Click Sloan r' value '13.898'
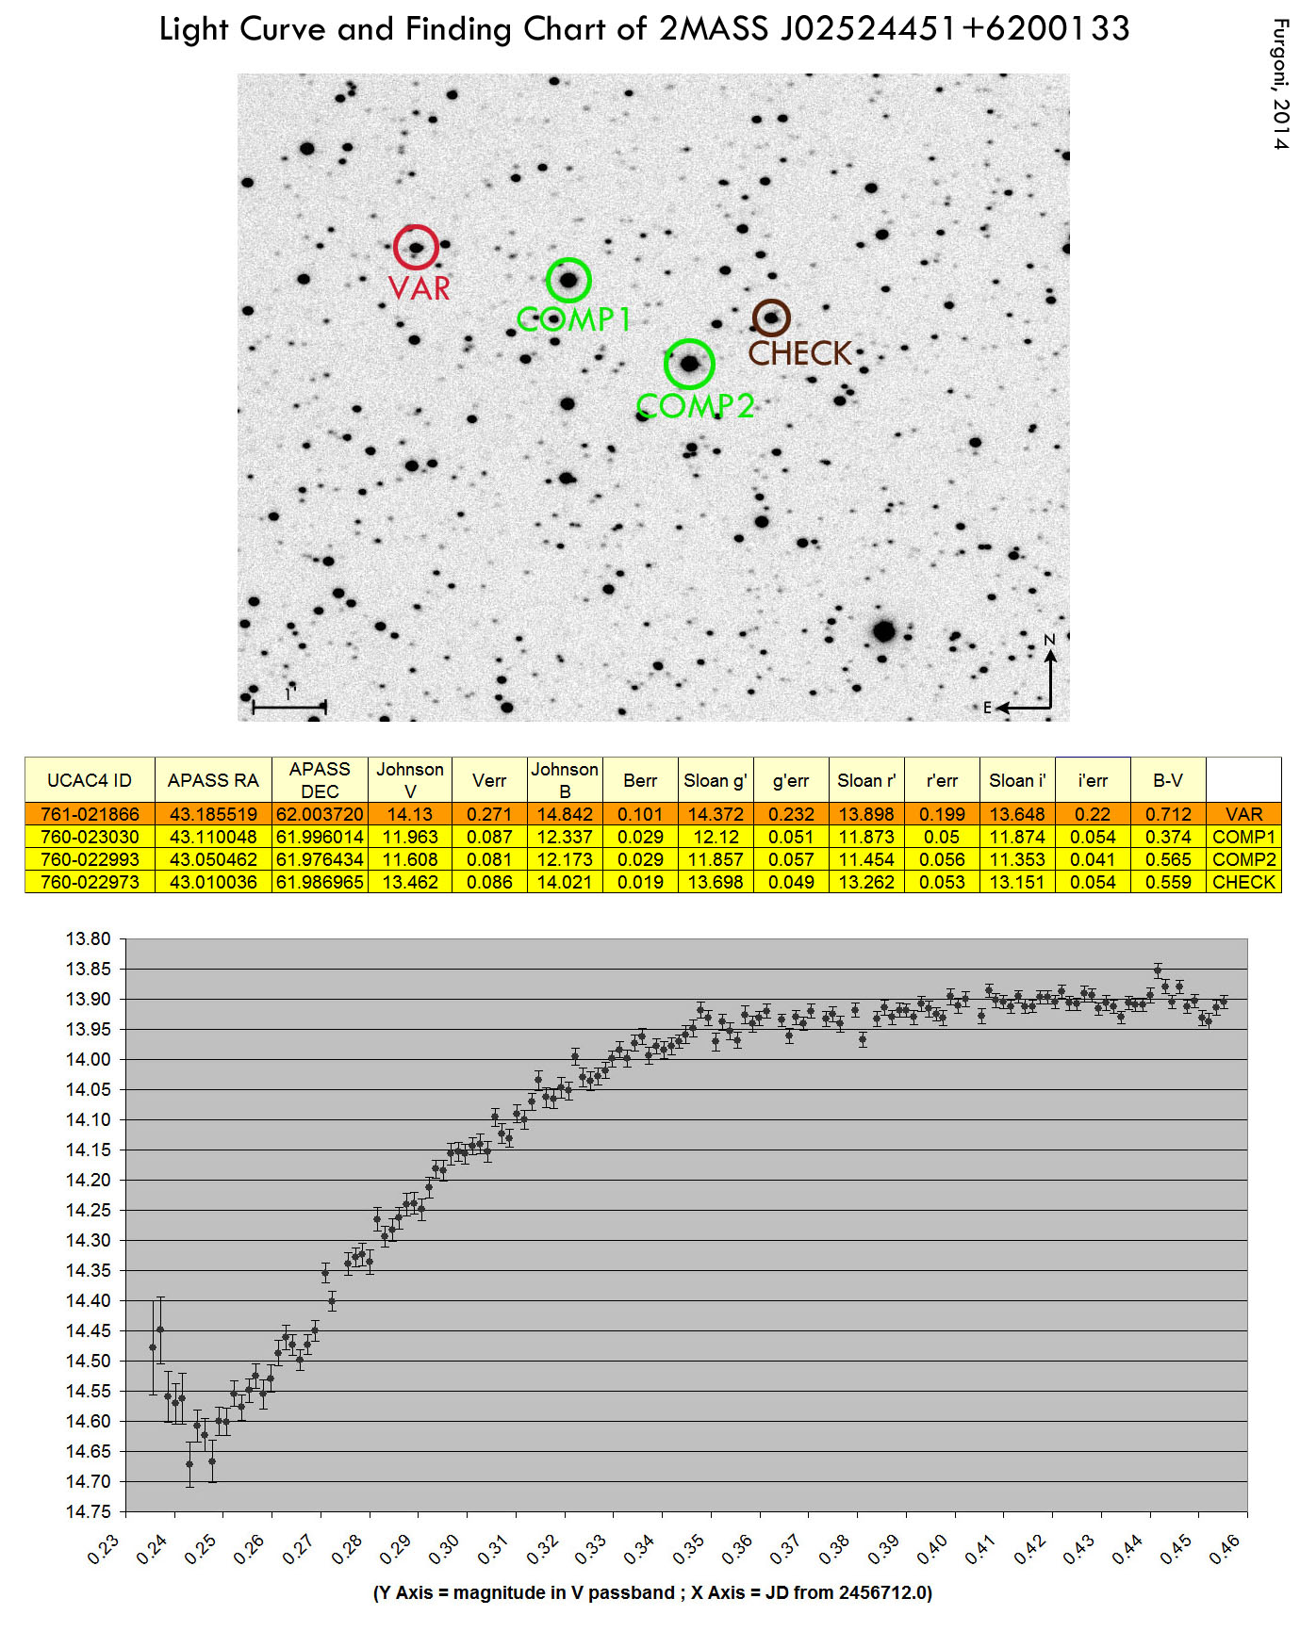 coord(866,814)
